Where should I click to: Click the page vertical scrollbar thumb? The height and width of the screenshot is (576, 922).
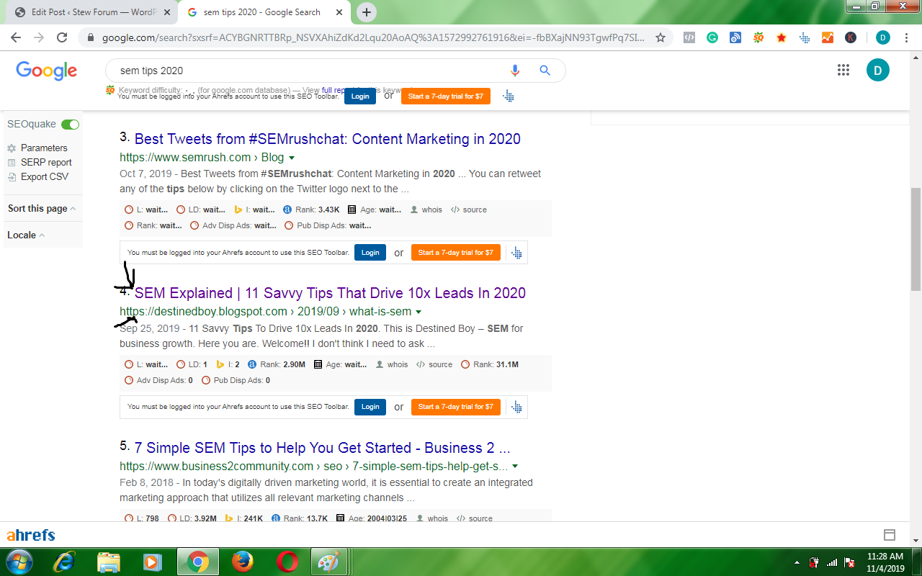click(x=916, y=239)
